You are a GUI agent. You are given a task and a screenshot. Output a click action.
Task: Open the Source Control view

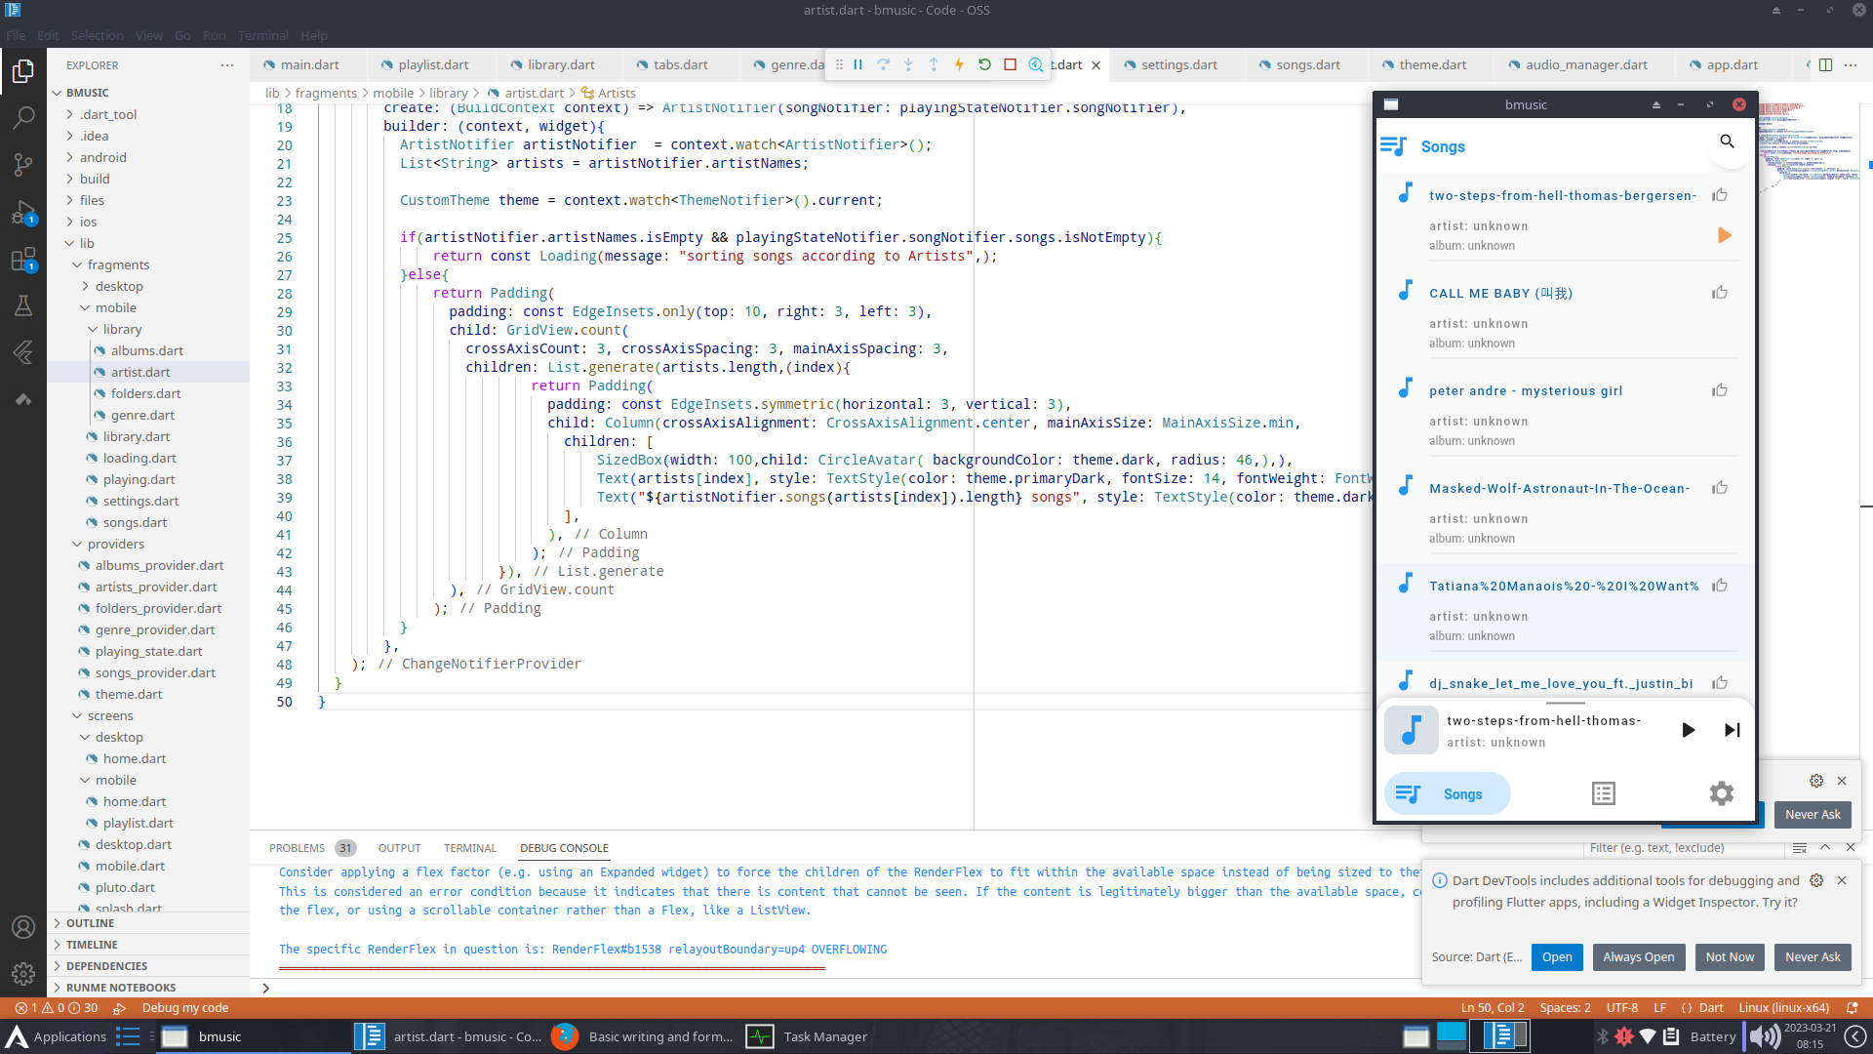23,164
